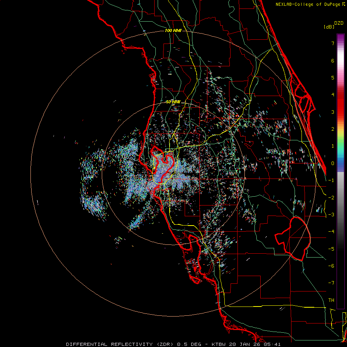Click the "1" value on color scale
This screenshot has height=347, width=347.
coord(333,146)
